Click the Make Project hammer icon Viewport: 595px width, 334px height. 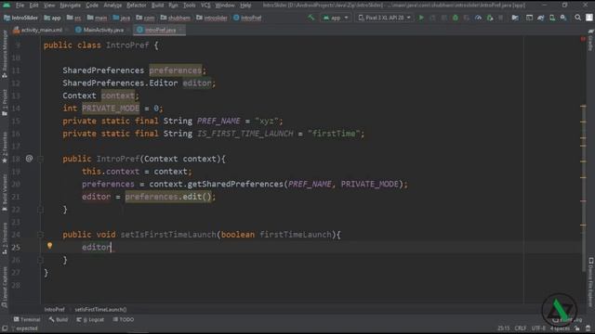(x=311, y=18)
